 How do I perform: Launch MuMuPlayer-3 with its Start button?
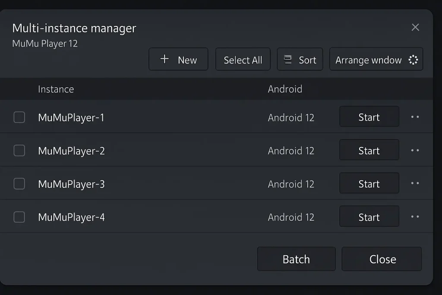point(369,184)
